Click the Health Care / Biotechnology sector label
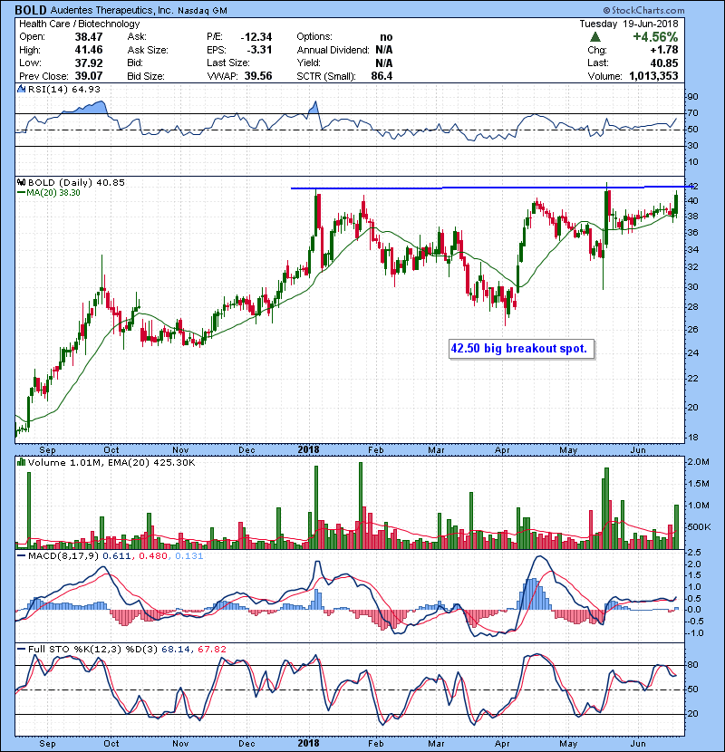 79,24
